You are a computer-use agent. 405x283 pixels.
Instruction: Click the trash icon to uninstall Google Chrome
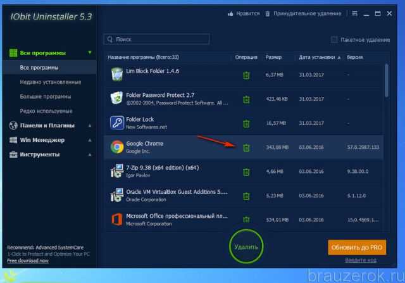tap(246, 148)
